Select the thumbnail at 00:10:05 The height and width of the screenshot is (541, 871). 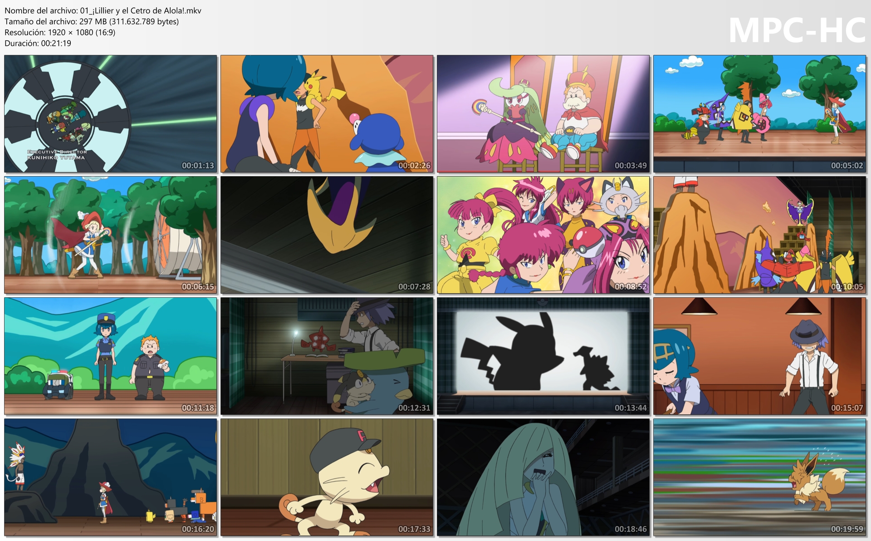tap(760, 235)
